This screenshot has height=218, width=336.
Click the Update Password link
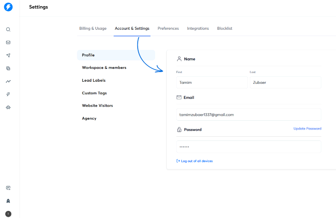(x=307, y=129)
